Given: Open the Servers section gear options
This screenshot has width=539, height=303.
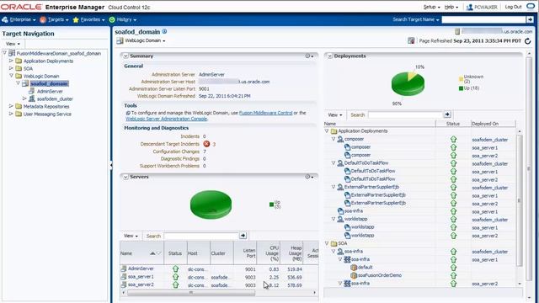Looking at the screenshot, I should 309,177.
